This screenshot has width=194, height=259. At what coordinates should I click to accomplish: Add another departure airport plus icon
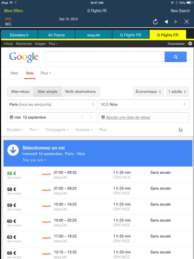pyautogui.click(x=93, y=104)
